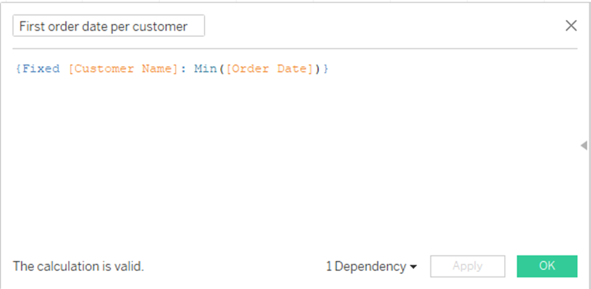Click the calculation name input field

click(108, 26)
